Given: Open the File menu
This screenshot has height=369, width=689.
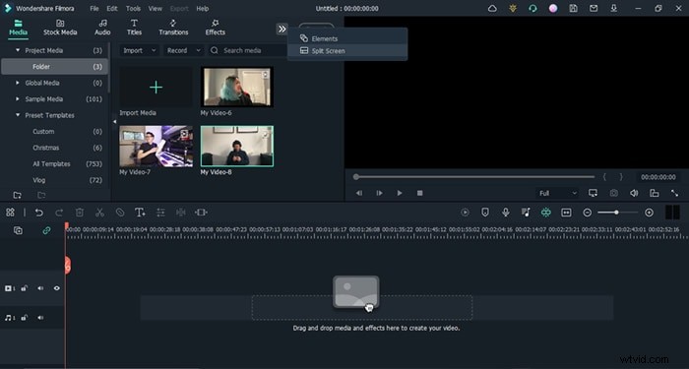Looking at the screenshot, I should pos(94,8).
